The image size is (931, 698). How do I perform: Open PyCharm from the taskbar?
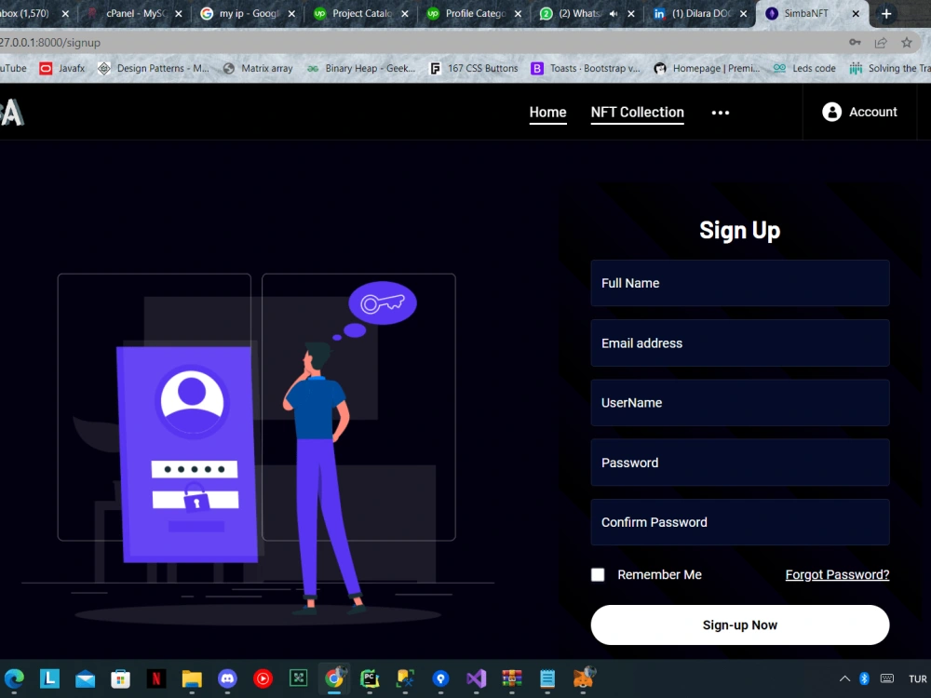pyautogui.click(x=370, y=678)
